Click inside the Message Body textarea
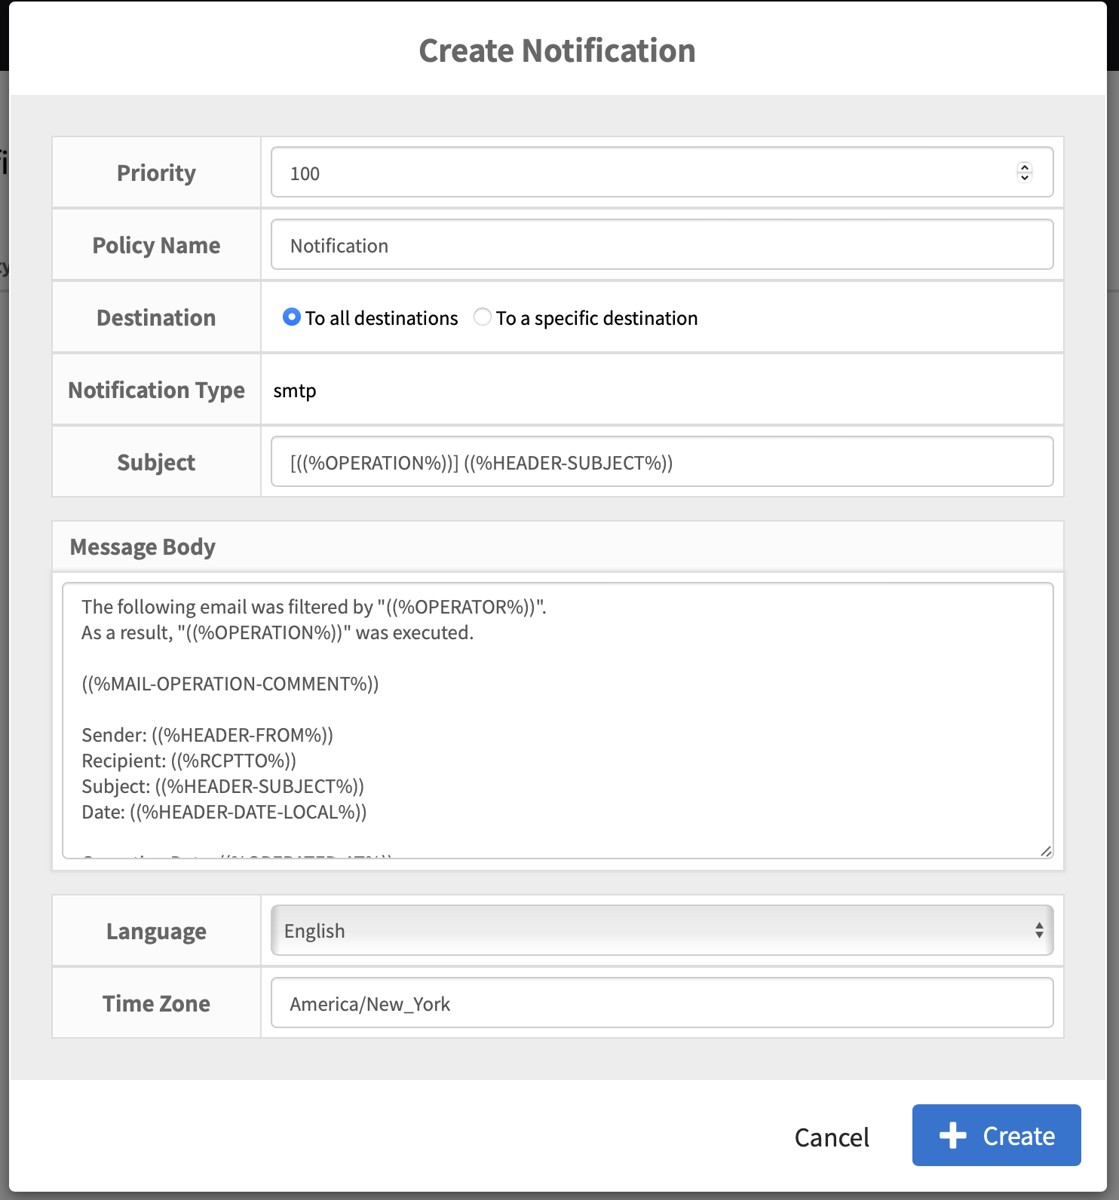The width and height of the screenshot is (1119, 1200). tap(558, 721)
